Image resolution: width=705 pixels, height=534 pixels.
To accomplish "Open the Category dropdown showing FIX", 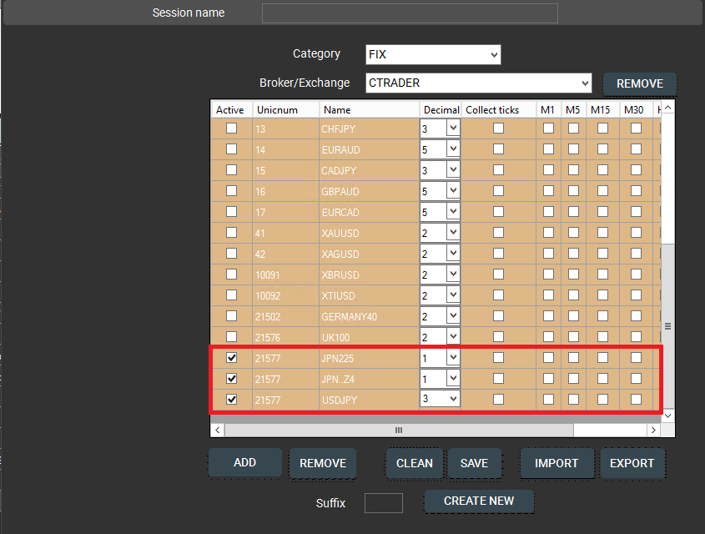I will coord(433,55).
